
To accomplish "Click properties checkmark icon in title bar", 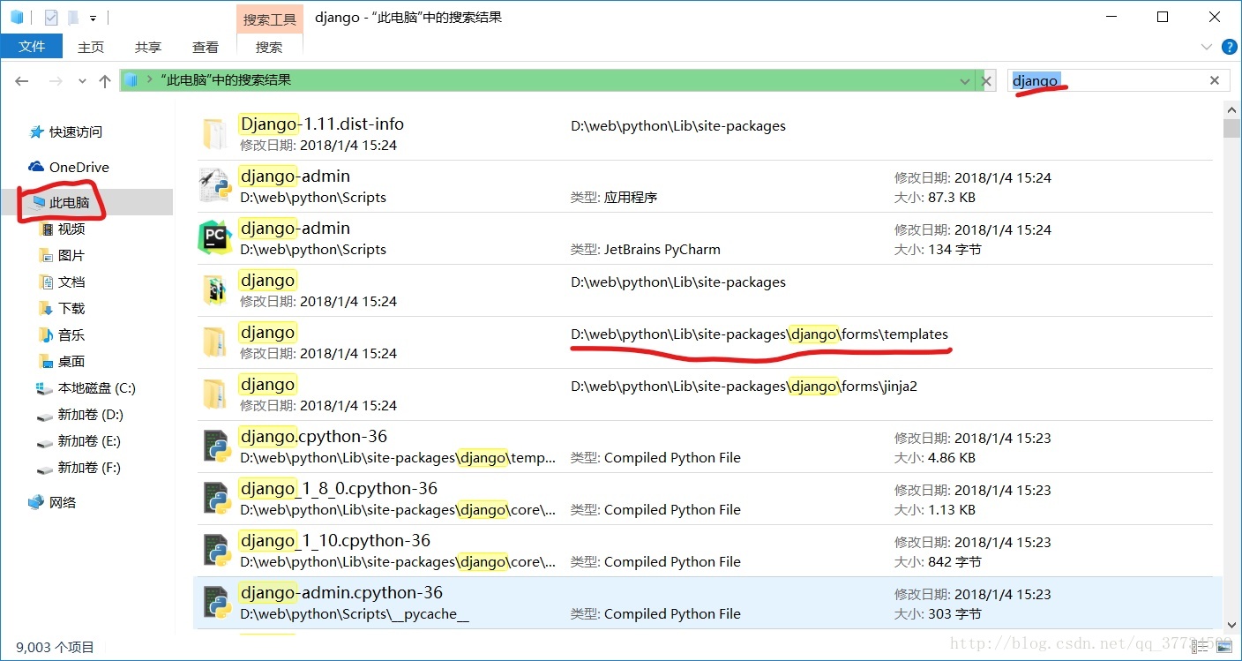I will pyautogui.click(x=50, y=17).
